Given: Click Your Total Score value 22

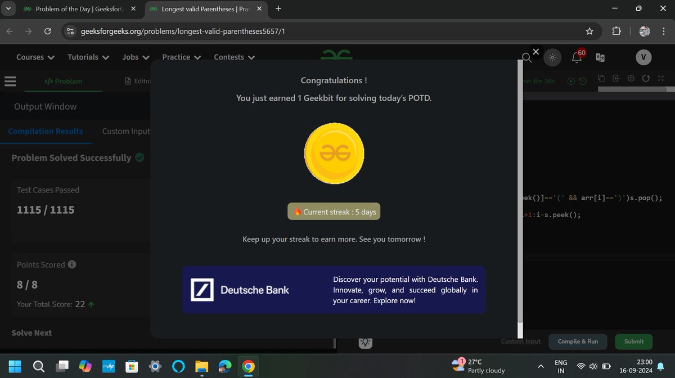Looking at the screenshot, I should [80, 304].
